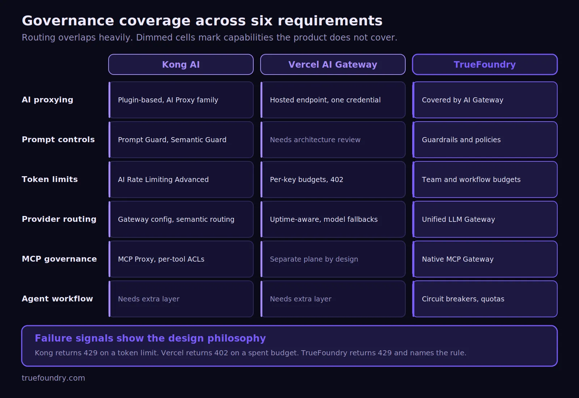Image resolution: width=579 pixels, height=398 pixels.
Task: Click the 'Gateway config, semantic routing' cell
Action: 181,219
